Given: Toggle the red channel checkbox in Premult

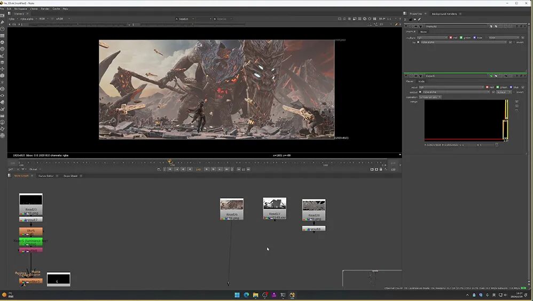Looking at the screenshot, I should (x=451, y=37).
